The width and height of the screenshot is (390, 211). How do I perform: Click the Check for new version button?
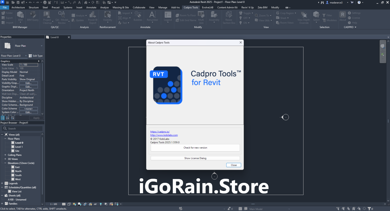pos(195,148)
